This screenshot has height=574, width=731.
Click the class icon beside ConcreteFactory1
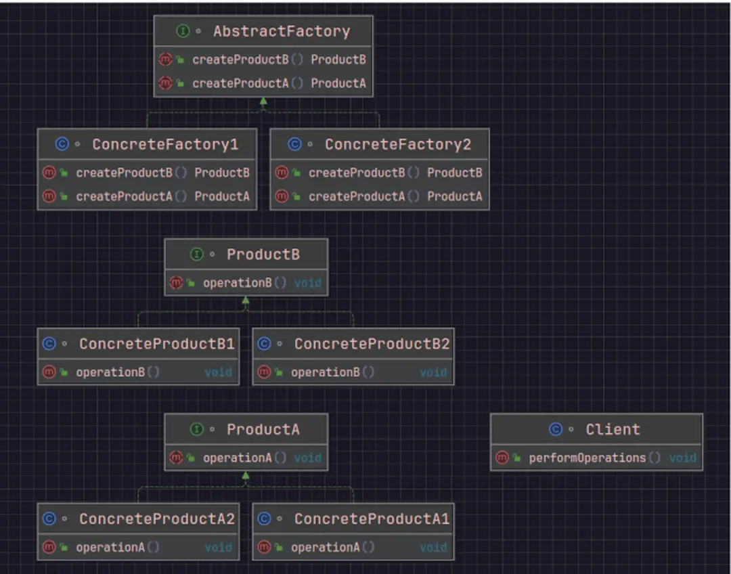point(62,144)
